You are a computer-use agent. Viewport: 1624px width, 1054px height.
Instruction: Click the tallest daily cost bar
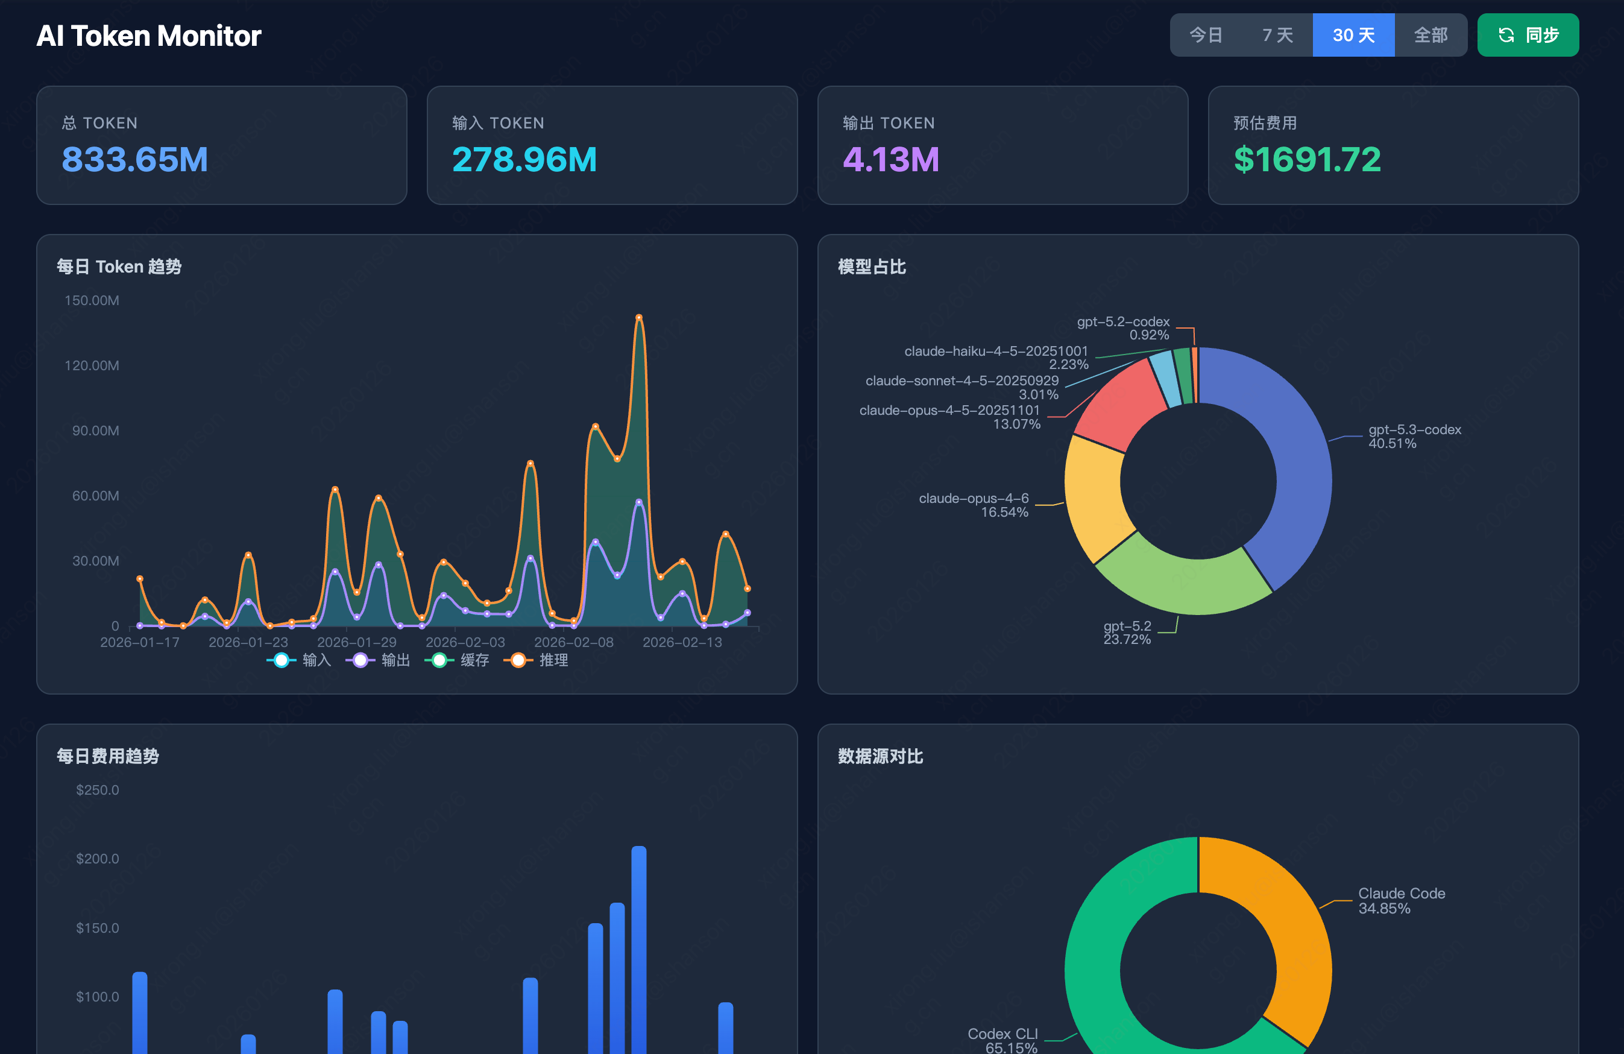point(638,949)
